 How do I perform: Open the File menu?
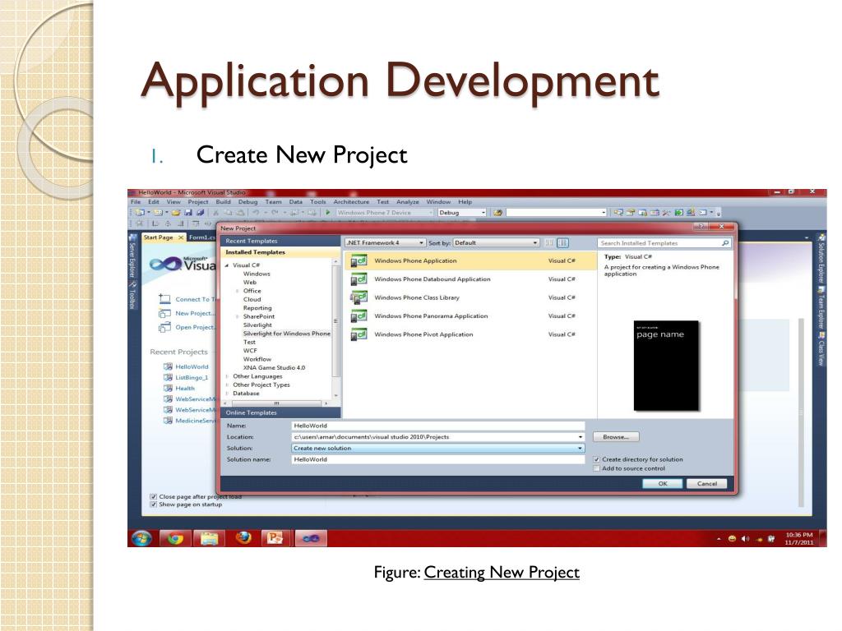136,202
